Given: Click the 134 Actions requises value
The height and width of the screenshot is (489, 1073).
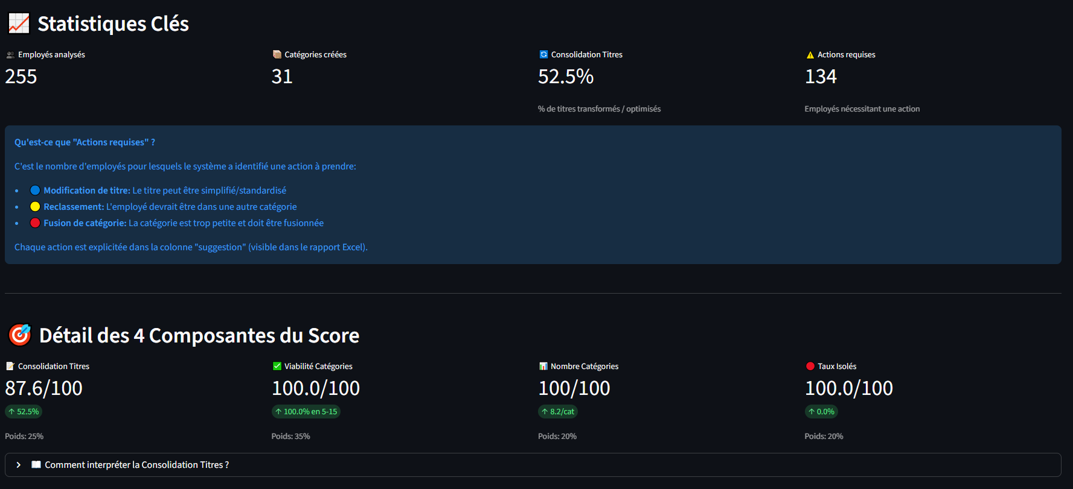Looking at the screenshot, I should [x=821, y=77].
